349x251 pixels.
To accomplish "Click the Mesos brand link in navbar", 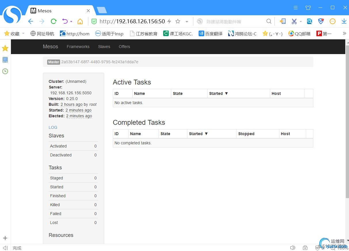I will [x=50, y=47].
